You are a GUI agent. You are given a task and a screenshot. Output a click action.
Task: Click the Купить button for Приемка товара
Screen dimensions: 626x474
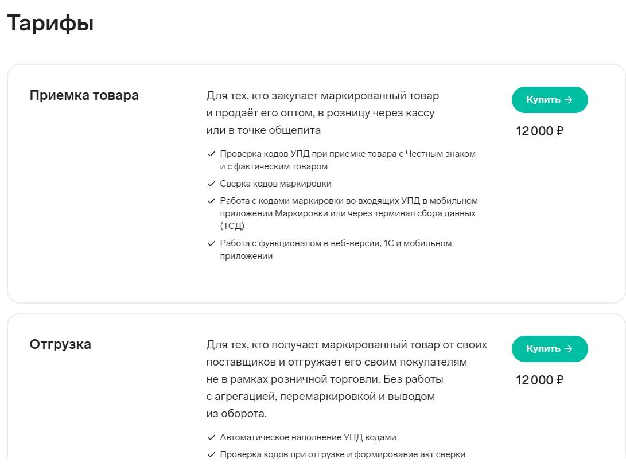(x=549, y=100)
